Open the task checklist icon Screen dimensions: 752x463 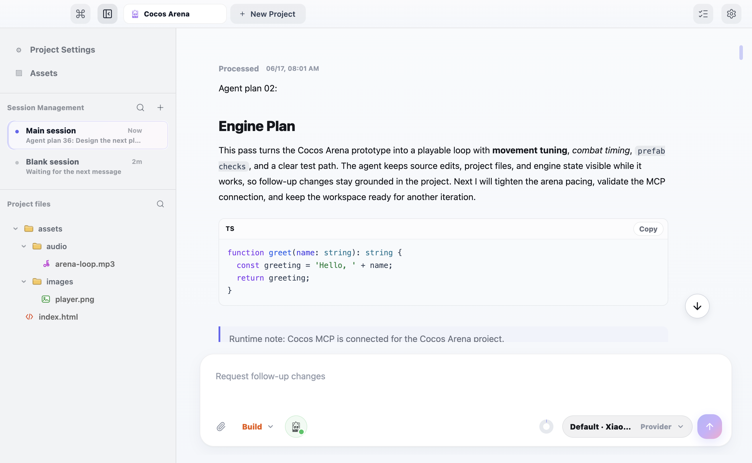pyautogui.click(x=703, y=14)
